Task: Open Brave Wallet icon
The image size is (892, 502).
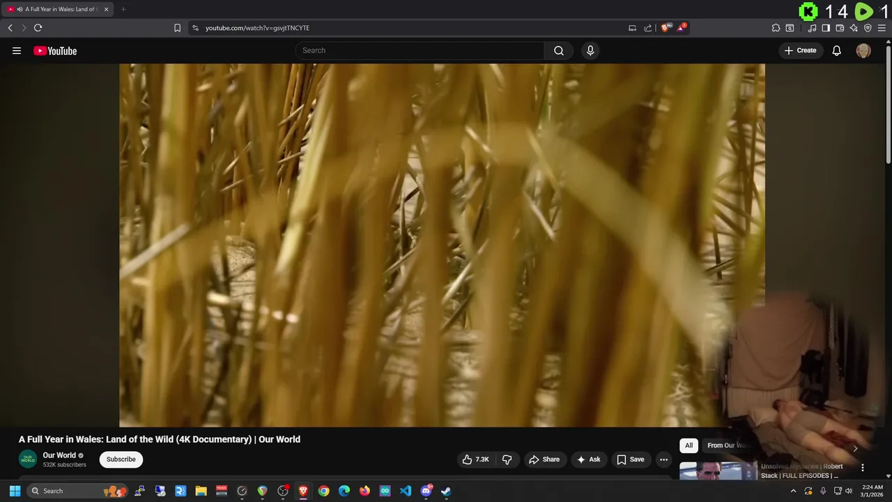Action: [840, 28]
